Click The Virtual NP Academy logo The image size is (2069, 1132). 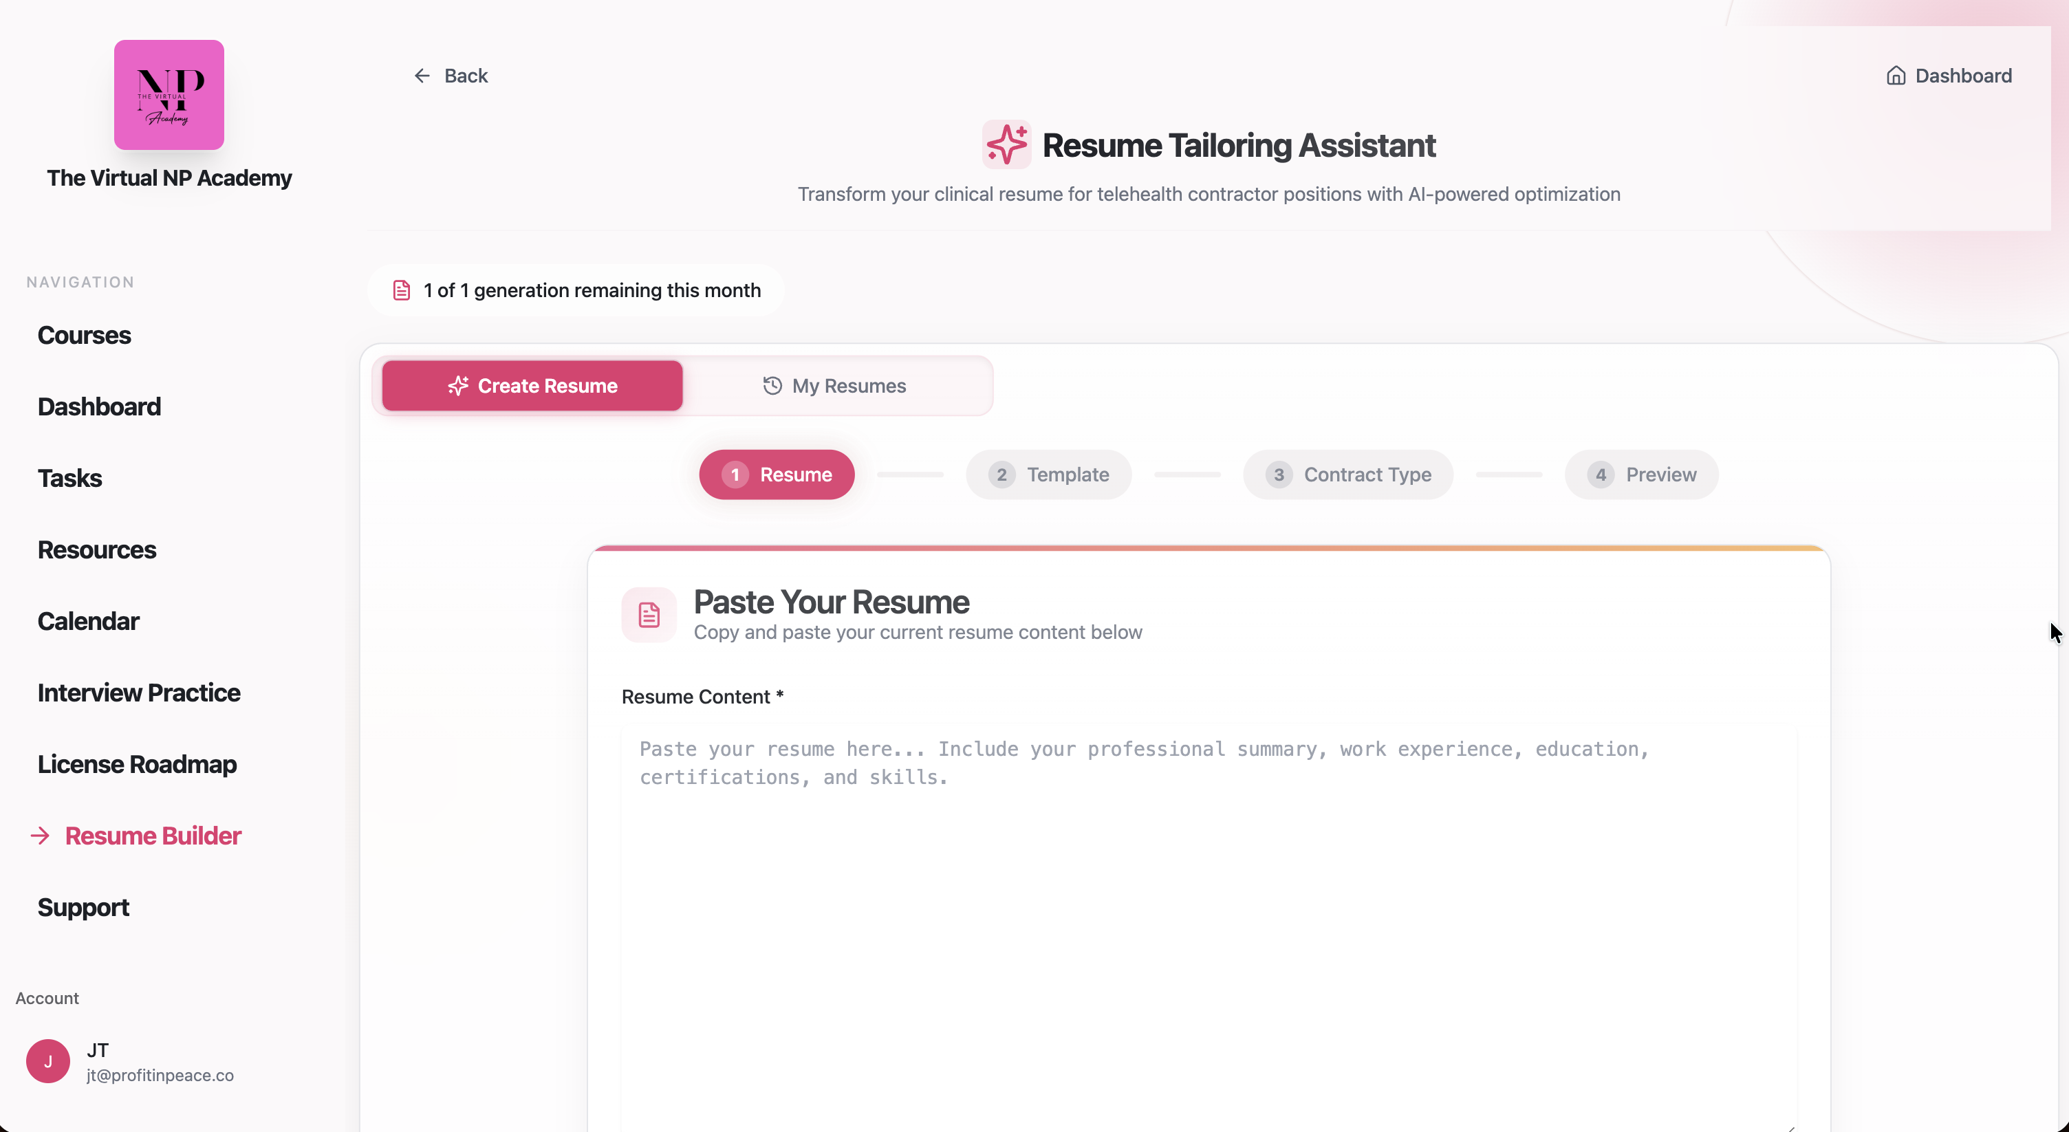point(169,95)
